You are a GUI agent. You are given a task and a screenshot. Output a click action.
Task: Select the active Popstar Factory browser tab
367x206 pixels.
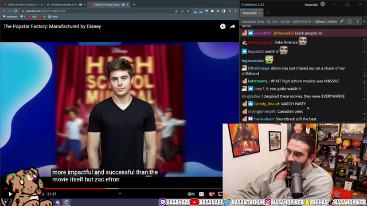(108, 5)
